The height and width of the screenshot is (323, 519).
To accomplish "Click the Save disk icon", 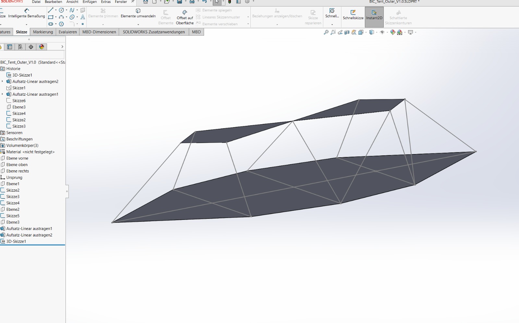I will [179, 2].
